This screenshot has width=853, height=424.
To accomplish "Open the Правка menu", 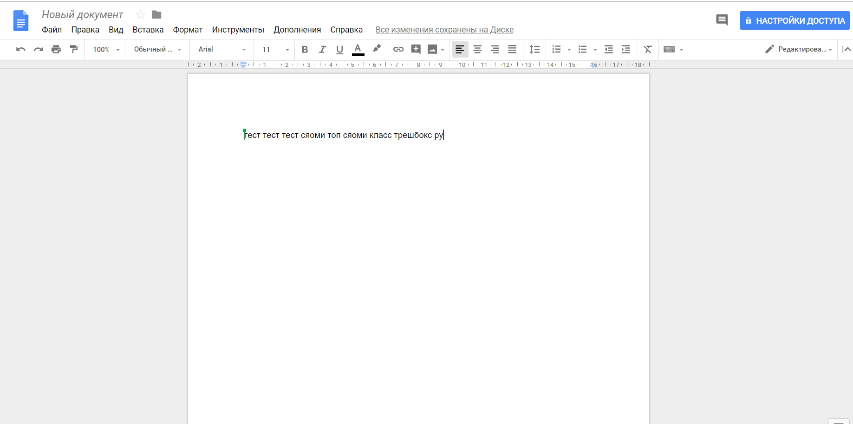I will point(85,30).
